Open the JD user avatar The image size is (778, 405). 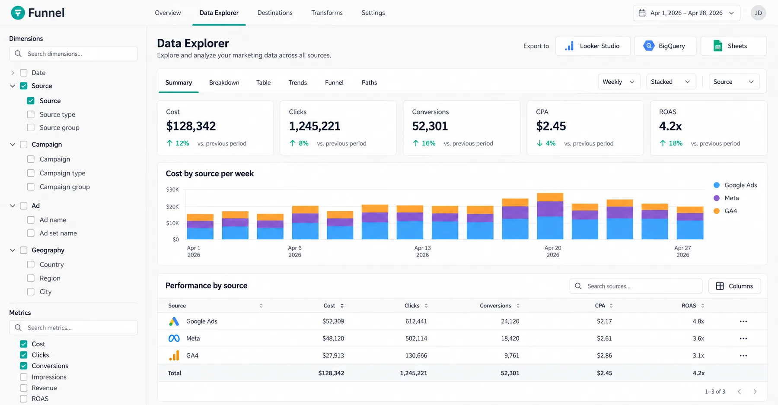click(x=758, y=13)
